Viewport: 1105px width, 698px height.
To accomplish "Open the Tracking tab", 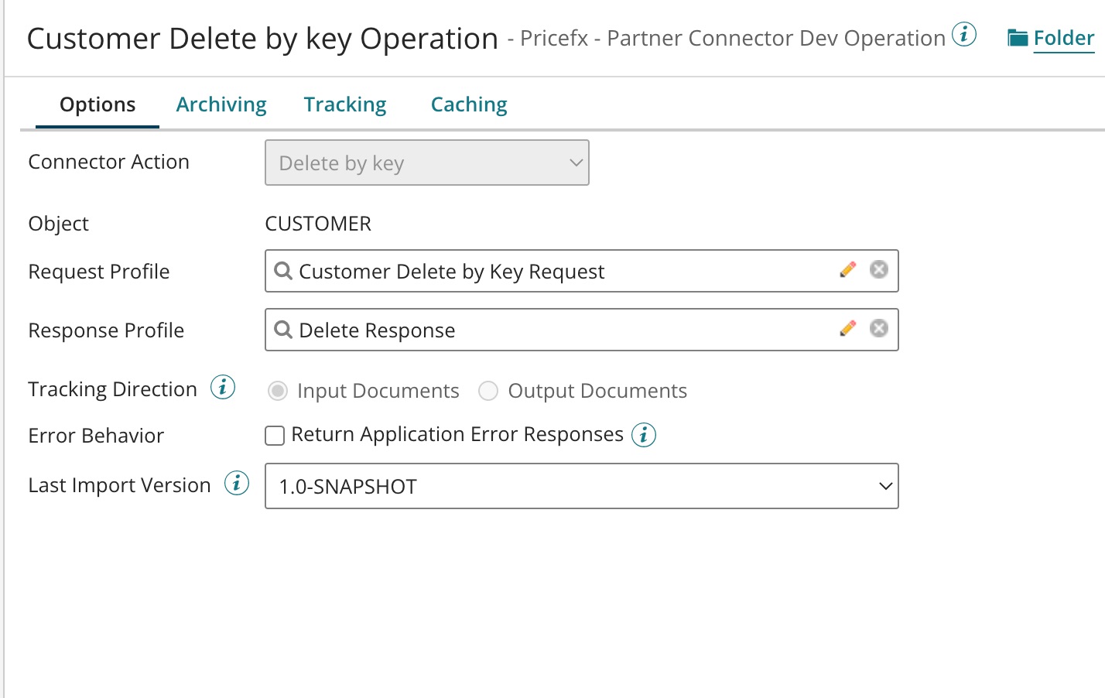I will [345, 104].
